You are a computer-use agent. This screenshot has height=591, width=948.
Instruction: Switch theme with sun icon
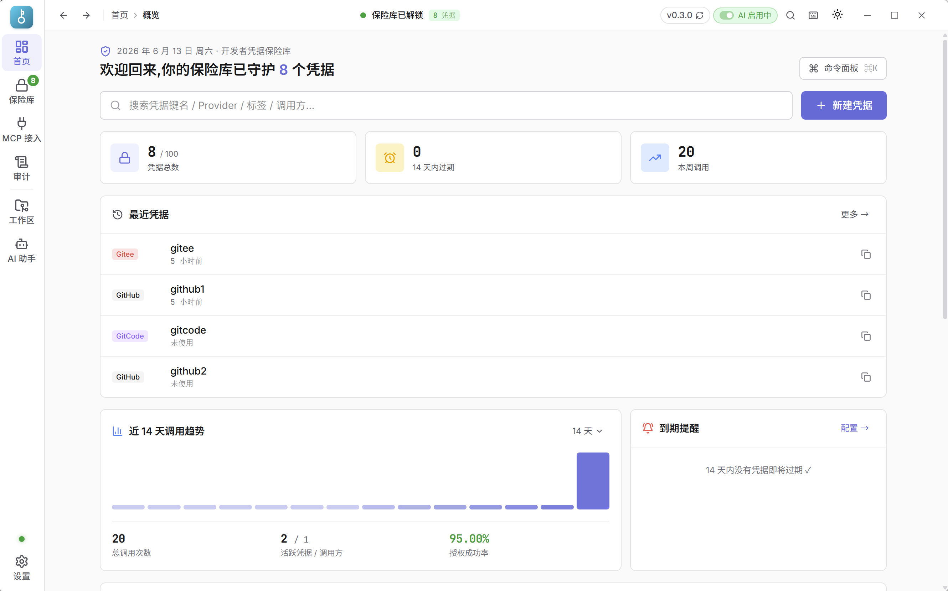(837, 15)
